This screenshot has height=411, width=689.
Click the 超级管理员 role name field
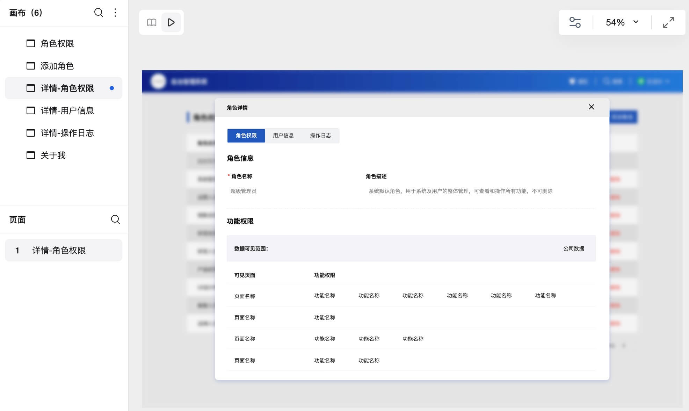click(x=244, y=191)
